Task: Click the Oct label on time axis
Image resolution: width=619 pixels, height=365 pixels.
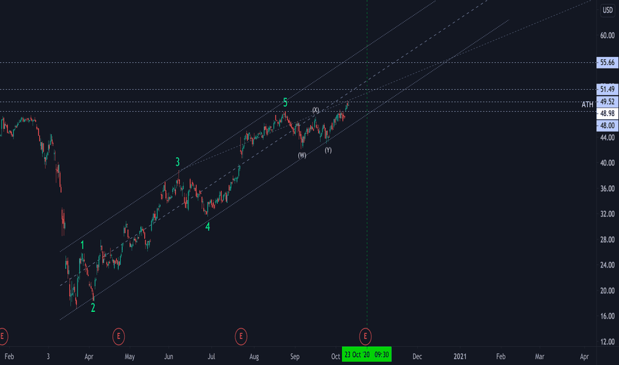Action: point(335,357)
